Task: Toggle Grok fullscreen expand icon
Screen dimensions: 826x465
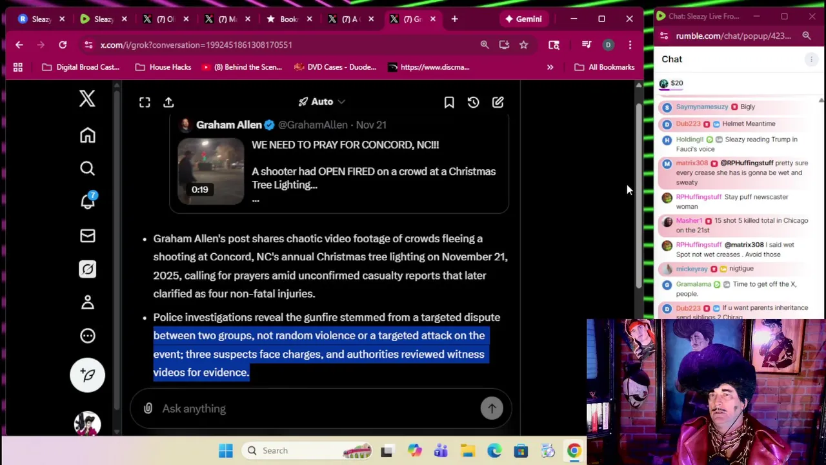Action: pyautogui.click(x=145, y=102)
